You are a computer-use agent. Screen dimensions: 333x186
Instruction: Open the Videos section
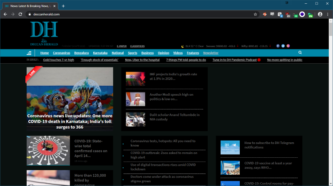click(178, 53)
